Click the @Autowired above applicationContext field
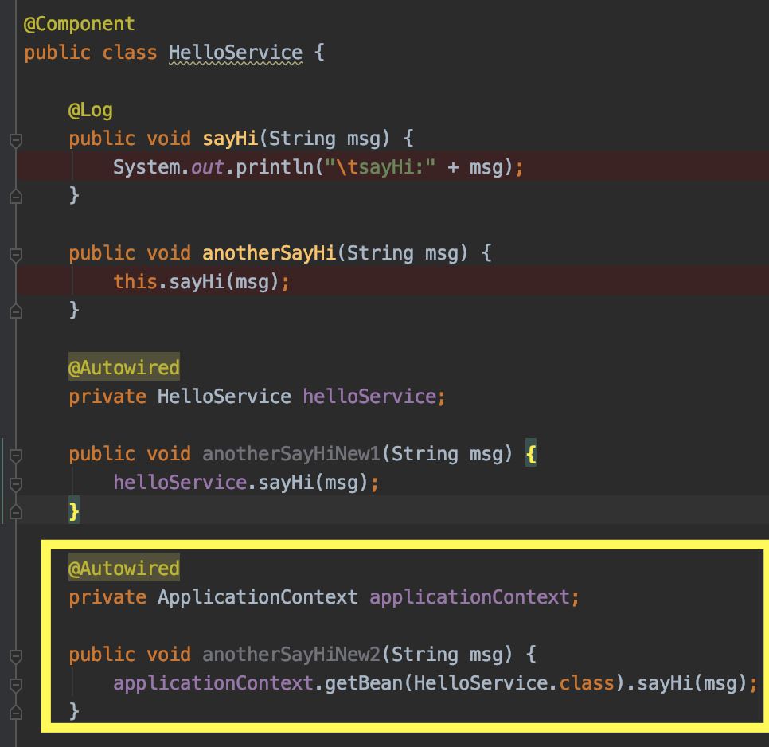 (x=124, y=568)
